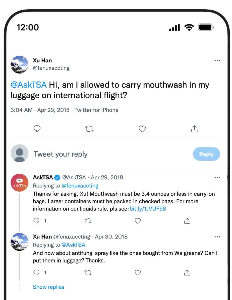
Task: Open more options on main tweet
Action: click(217, 61)
